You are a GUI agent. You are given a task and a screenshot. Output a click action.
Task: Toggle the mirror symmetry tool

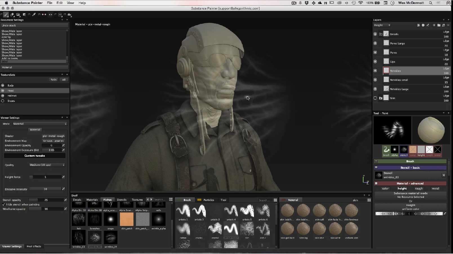click(44, 15)
